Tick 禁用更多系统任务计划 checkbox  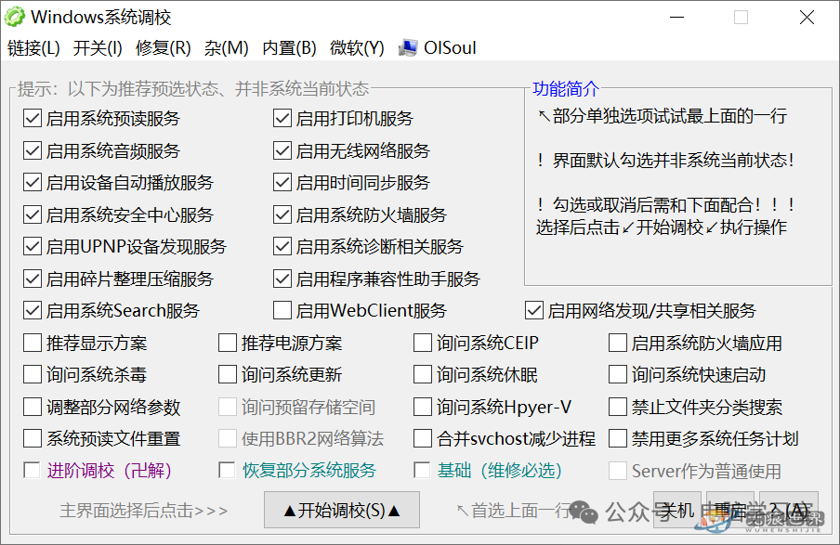point(618,438)
